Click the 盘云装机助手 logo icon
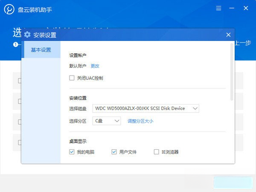256x192 pixels. point(9,9)
